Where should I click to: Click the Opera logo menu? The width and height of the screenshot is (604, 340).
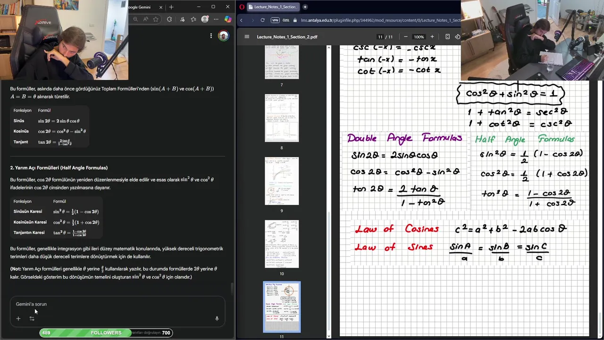pyautogui.click(x=242, y=7)
